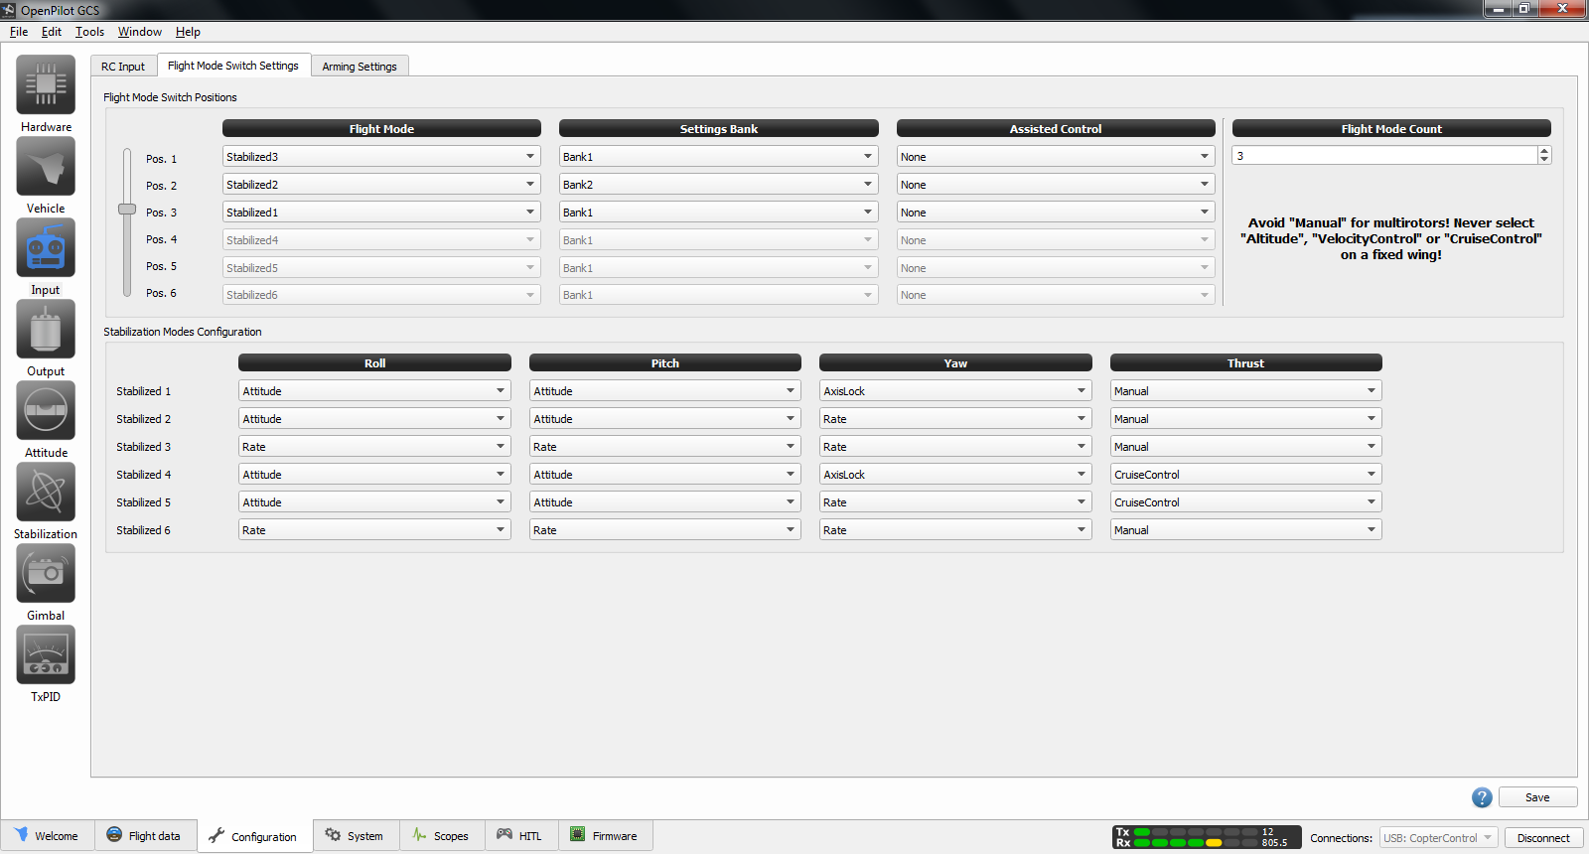The image size is (1589, 854).
Task: Open Pos. 3 Settings Bank dropdown
Action: 719,213
